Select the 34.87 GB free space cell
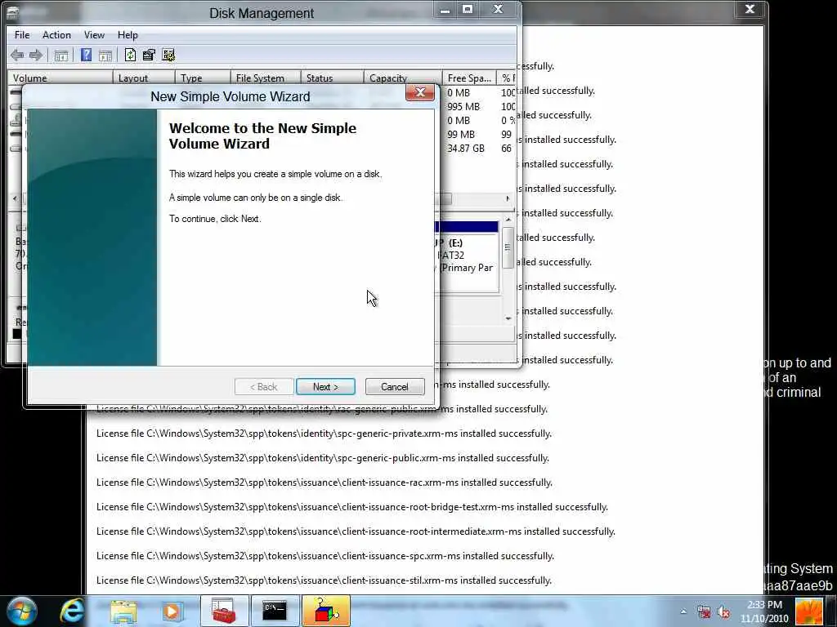This screenshot has height=627, width=837. 465,149
